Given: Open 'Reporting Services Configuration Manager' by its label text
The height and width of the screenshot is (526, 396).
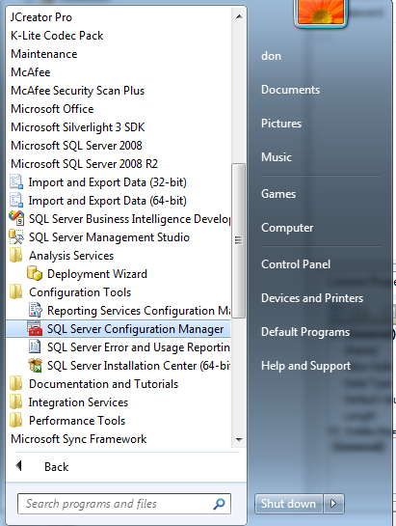Looking at the screenshot, I should (139, 311).
